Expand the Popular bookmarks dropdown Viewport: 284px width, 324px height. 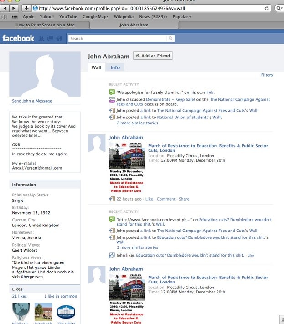(182, 17)
